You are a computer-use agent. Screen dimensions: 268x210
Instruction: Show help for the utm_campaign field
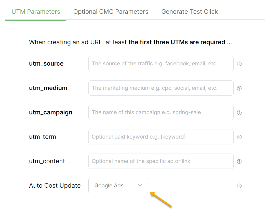pos(239,113)
